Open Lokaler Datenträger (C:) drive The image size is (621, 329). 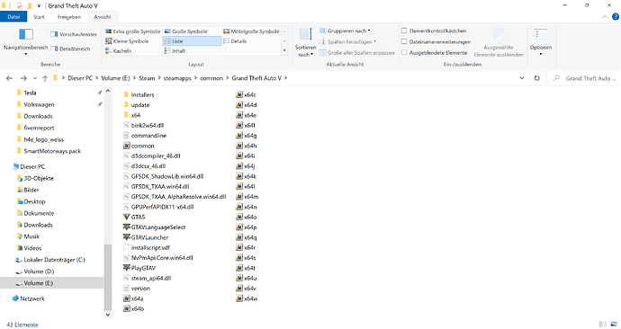point(54,260)
